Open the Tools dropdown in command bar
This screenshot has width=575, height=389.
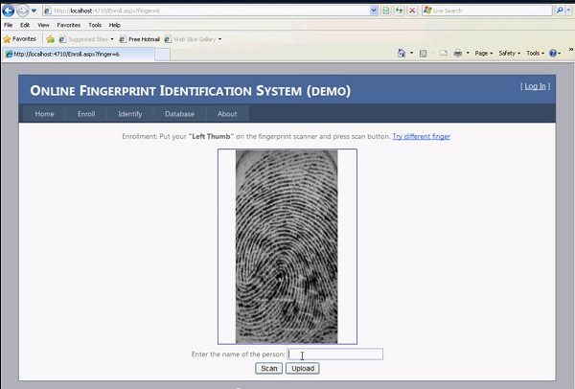pyautogui.click(x=535, y=53)
